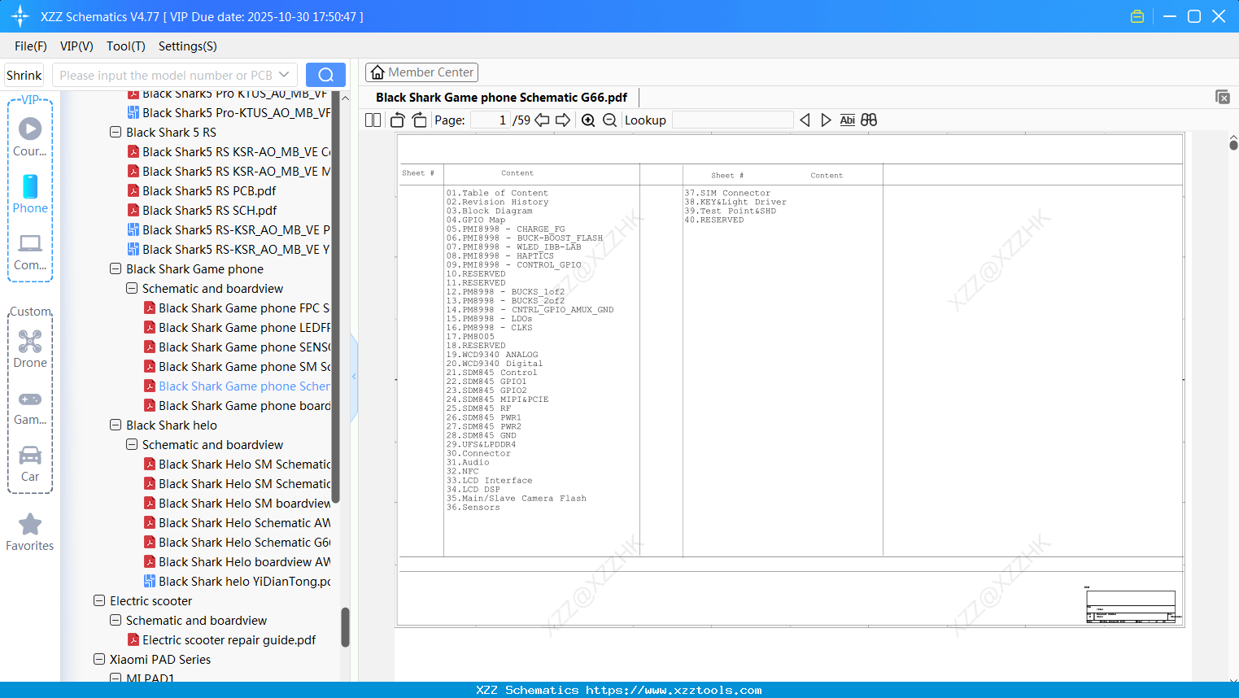Go to the next PDF page arrow

click(x=563, y=120)
